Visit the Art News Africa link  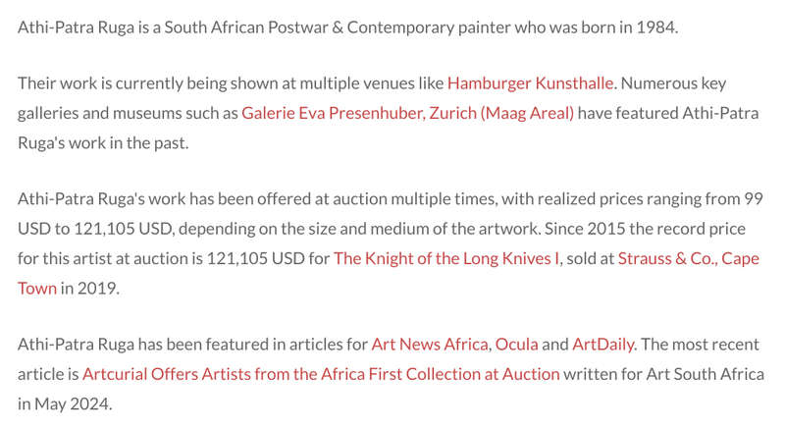430,345
